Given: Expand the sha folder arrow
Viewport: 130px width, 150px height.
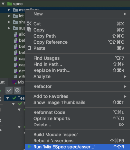Looking at the screenshot, I should pos(9,22).
